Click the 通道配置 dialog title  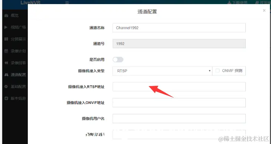coord(147,12)
